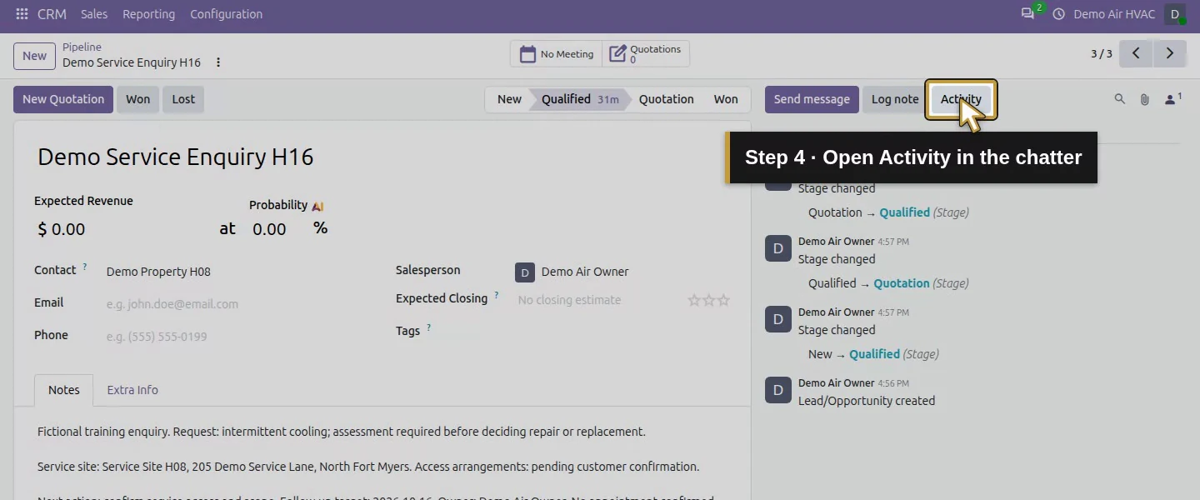
Task: Open the Sales menu
Action: [94, 14]
